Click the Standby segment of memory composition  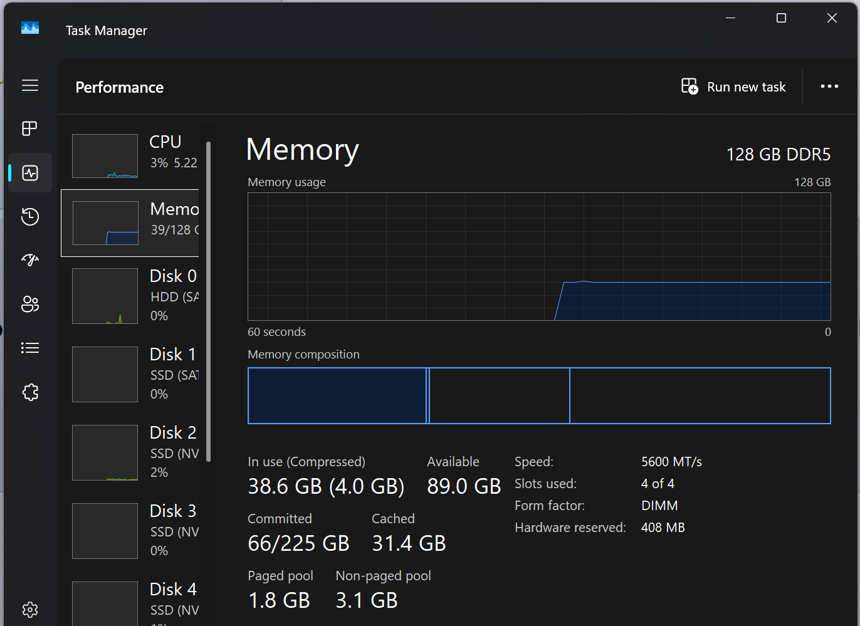pos(500,395)
